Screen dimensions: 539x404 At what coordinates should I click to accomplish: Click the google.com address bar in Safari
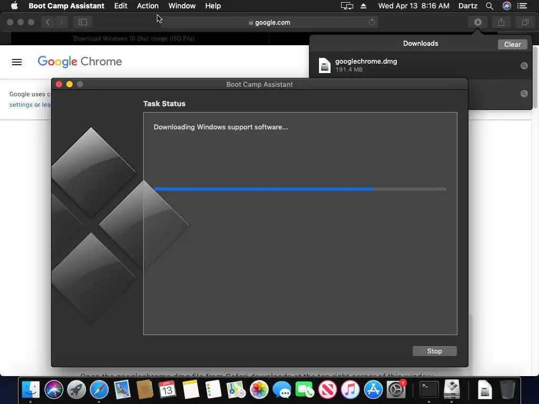269,22
